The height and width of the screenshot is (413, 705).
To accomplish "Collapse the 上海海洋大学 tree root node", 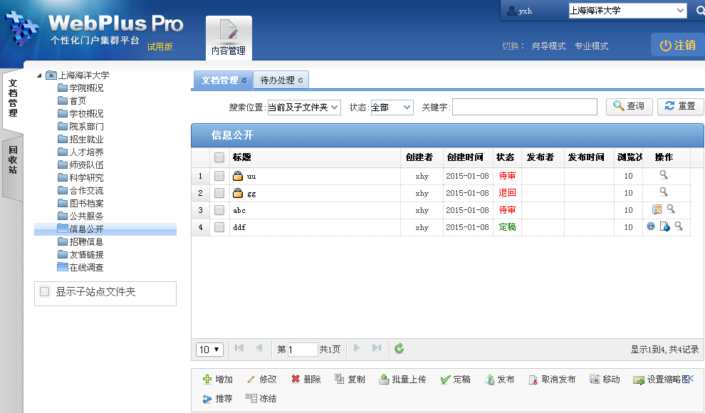I will click(x=39, y=75).
